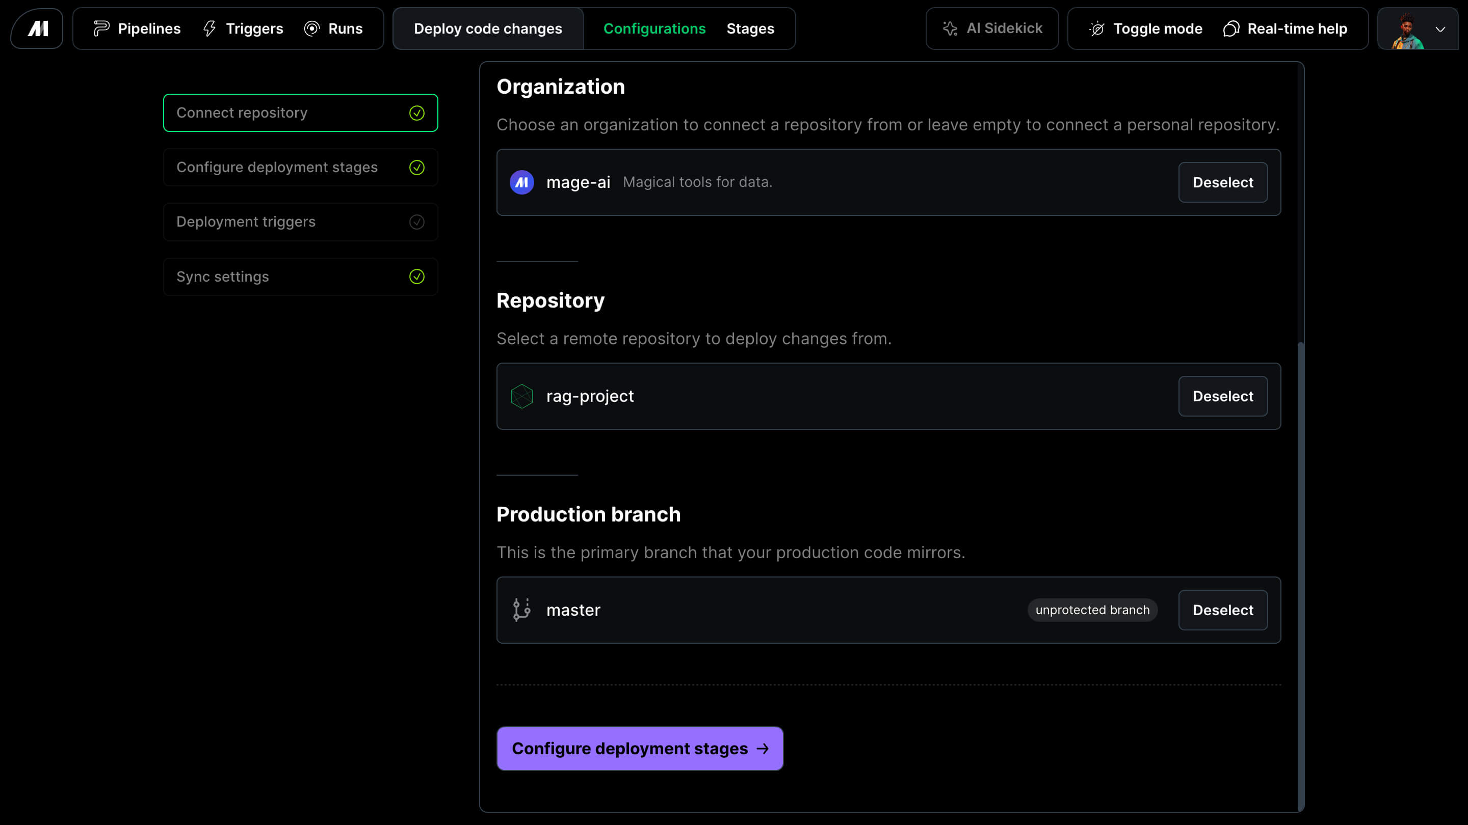Viewport: 1468px width, 825px height.
Task: Open the Runs page
Action: click(333, 29)
